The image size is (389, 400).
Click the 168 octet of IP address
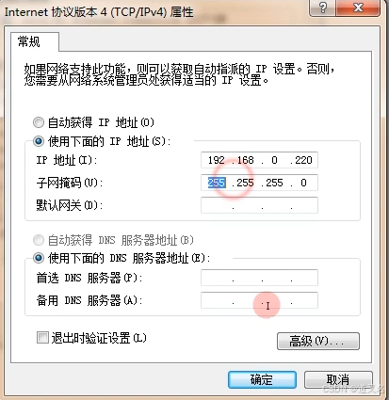[x=246, y=160]
